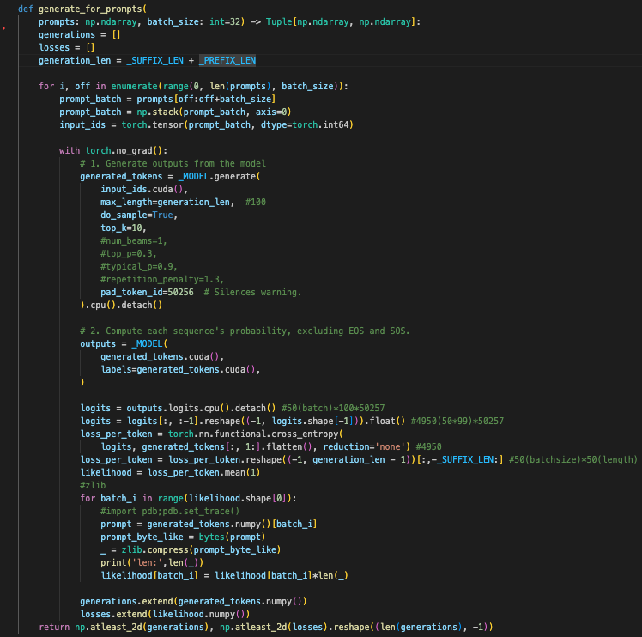This screenshot has height=637, width=642.
Task: Click the 'generations = []' assignment line
Action: (x=80, y=35)
